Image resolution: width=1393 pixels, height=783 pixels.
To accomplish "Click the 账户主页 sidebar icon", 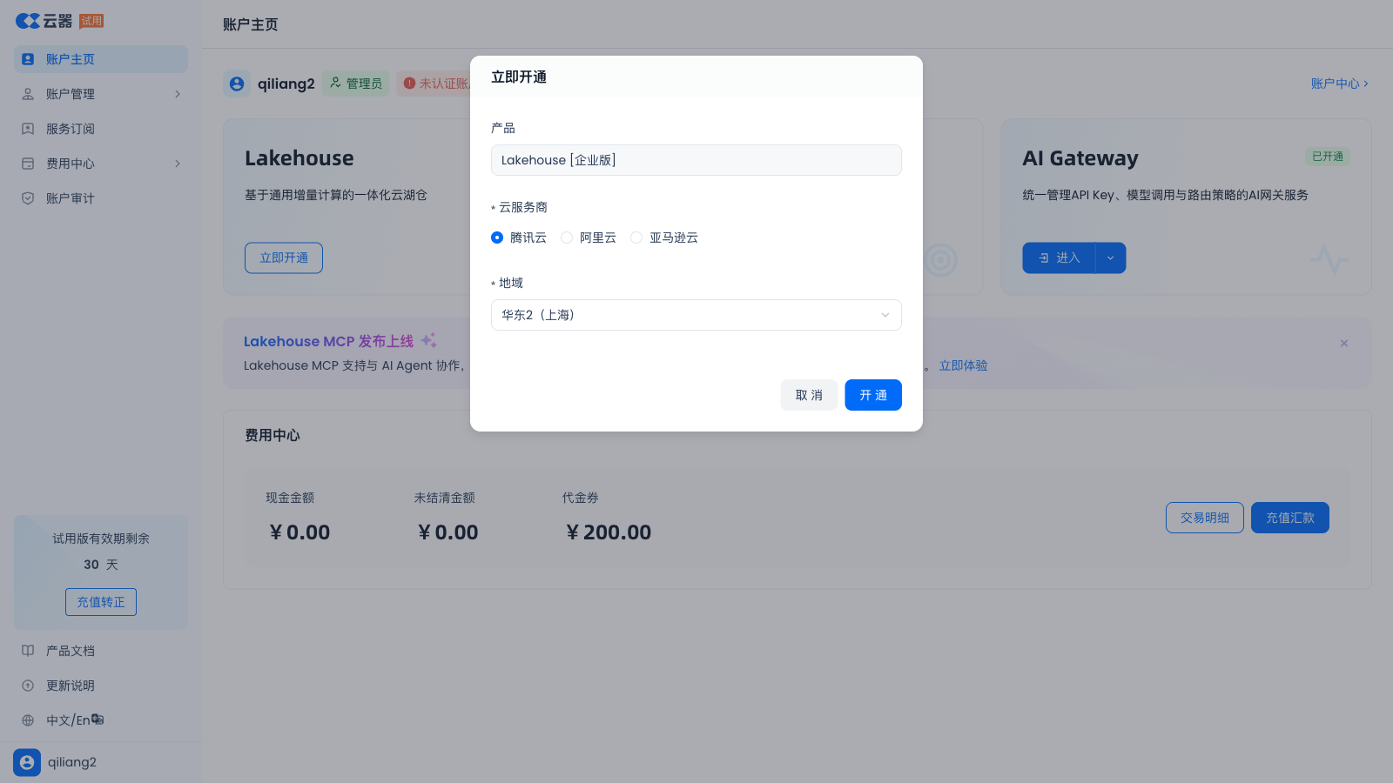I will point(28,59).
